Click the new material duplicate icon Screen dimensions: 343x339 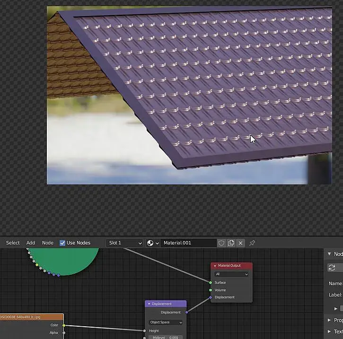pos(231,243)
